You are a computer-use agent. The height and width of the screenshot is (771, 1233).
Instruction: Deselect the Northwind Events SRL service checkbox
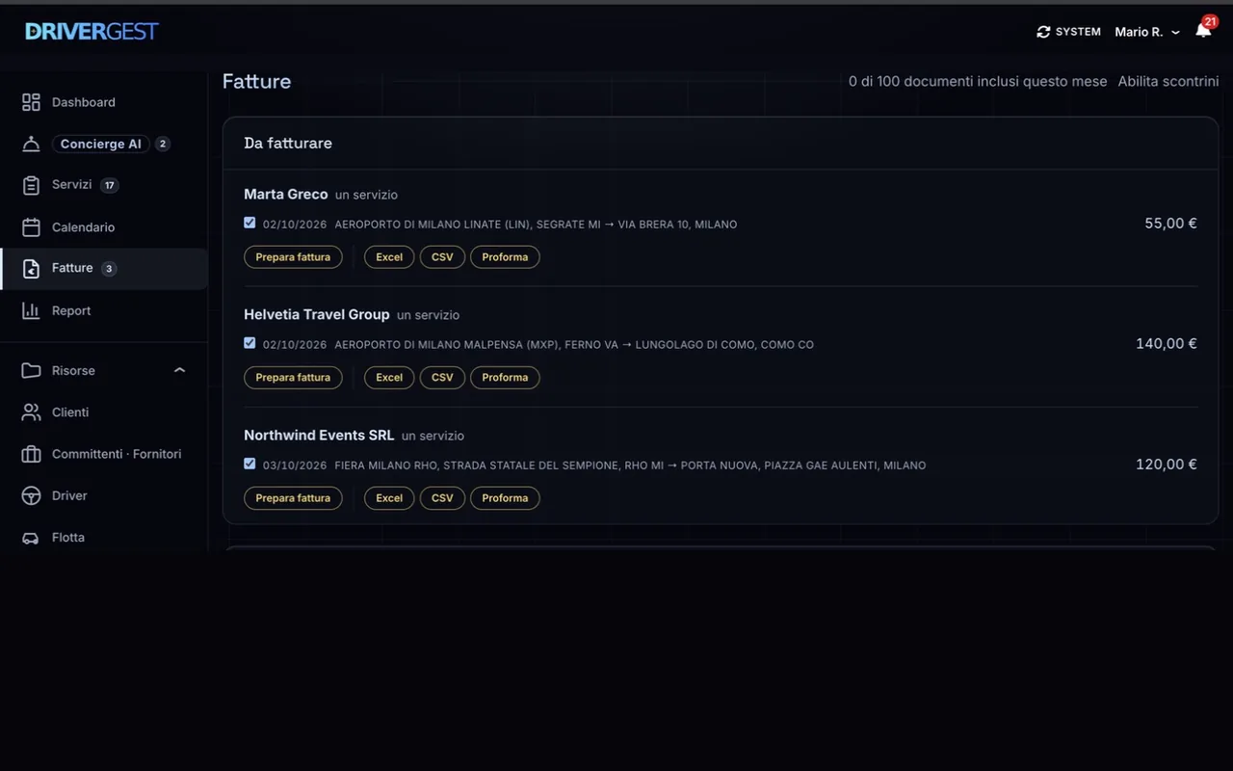(x=249, y=464)
